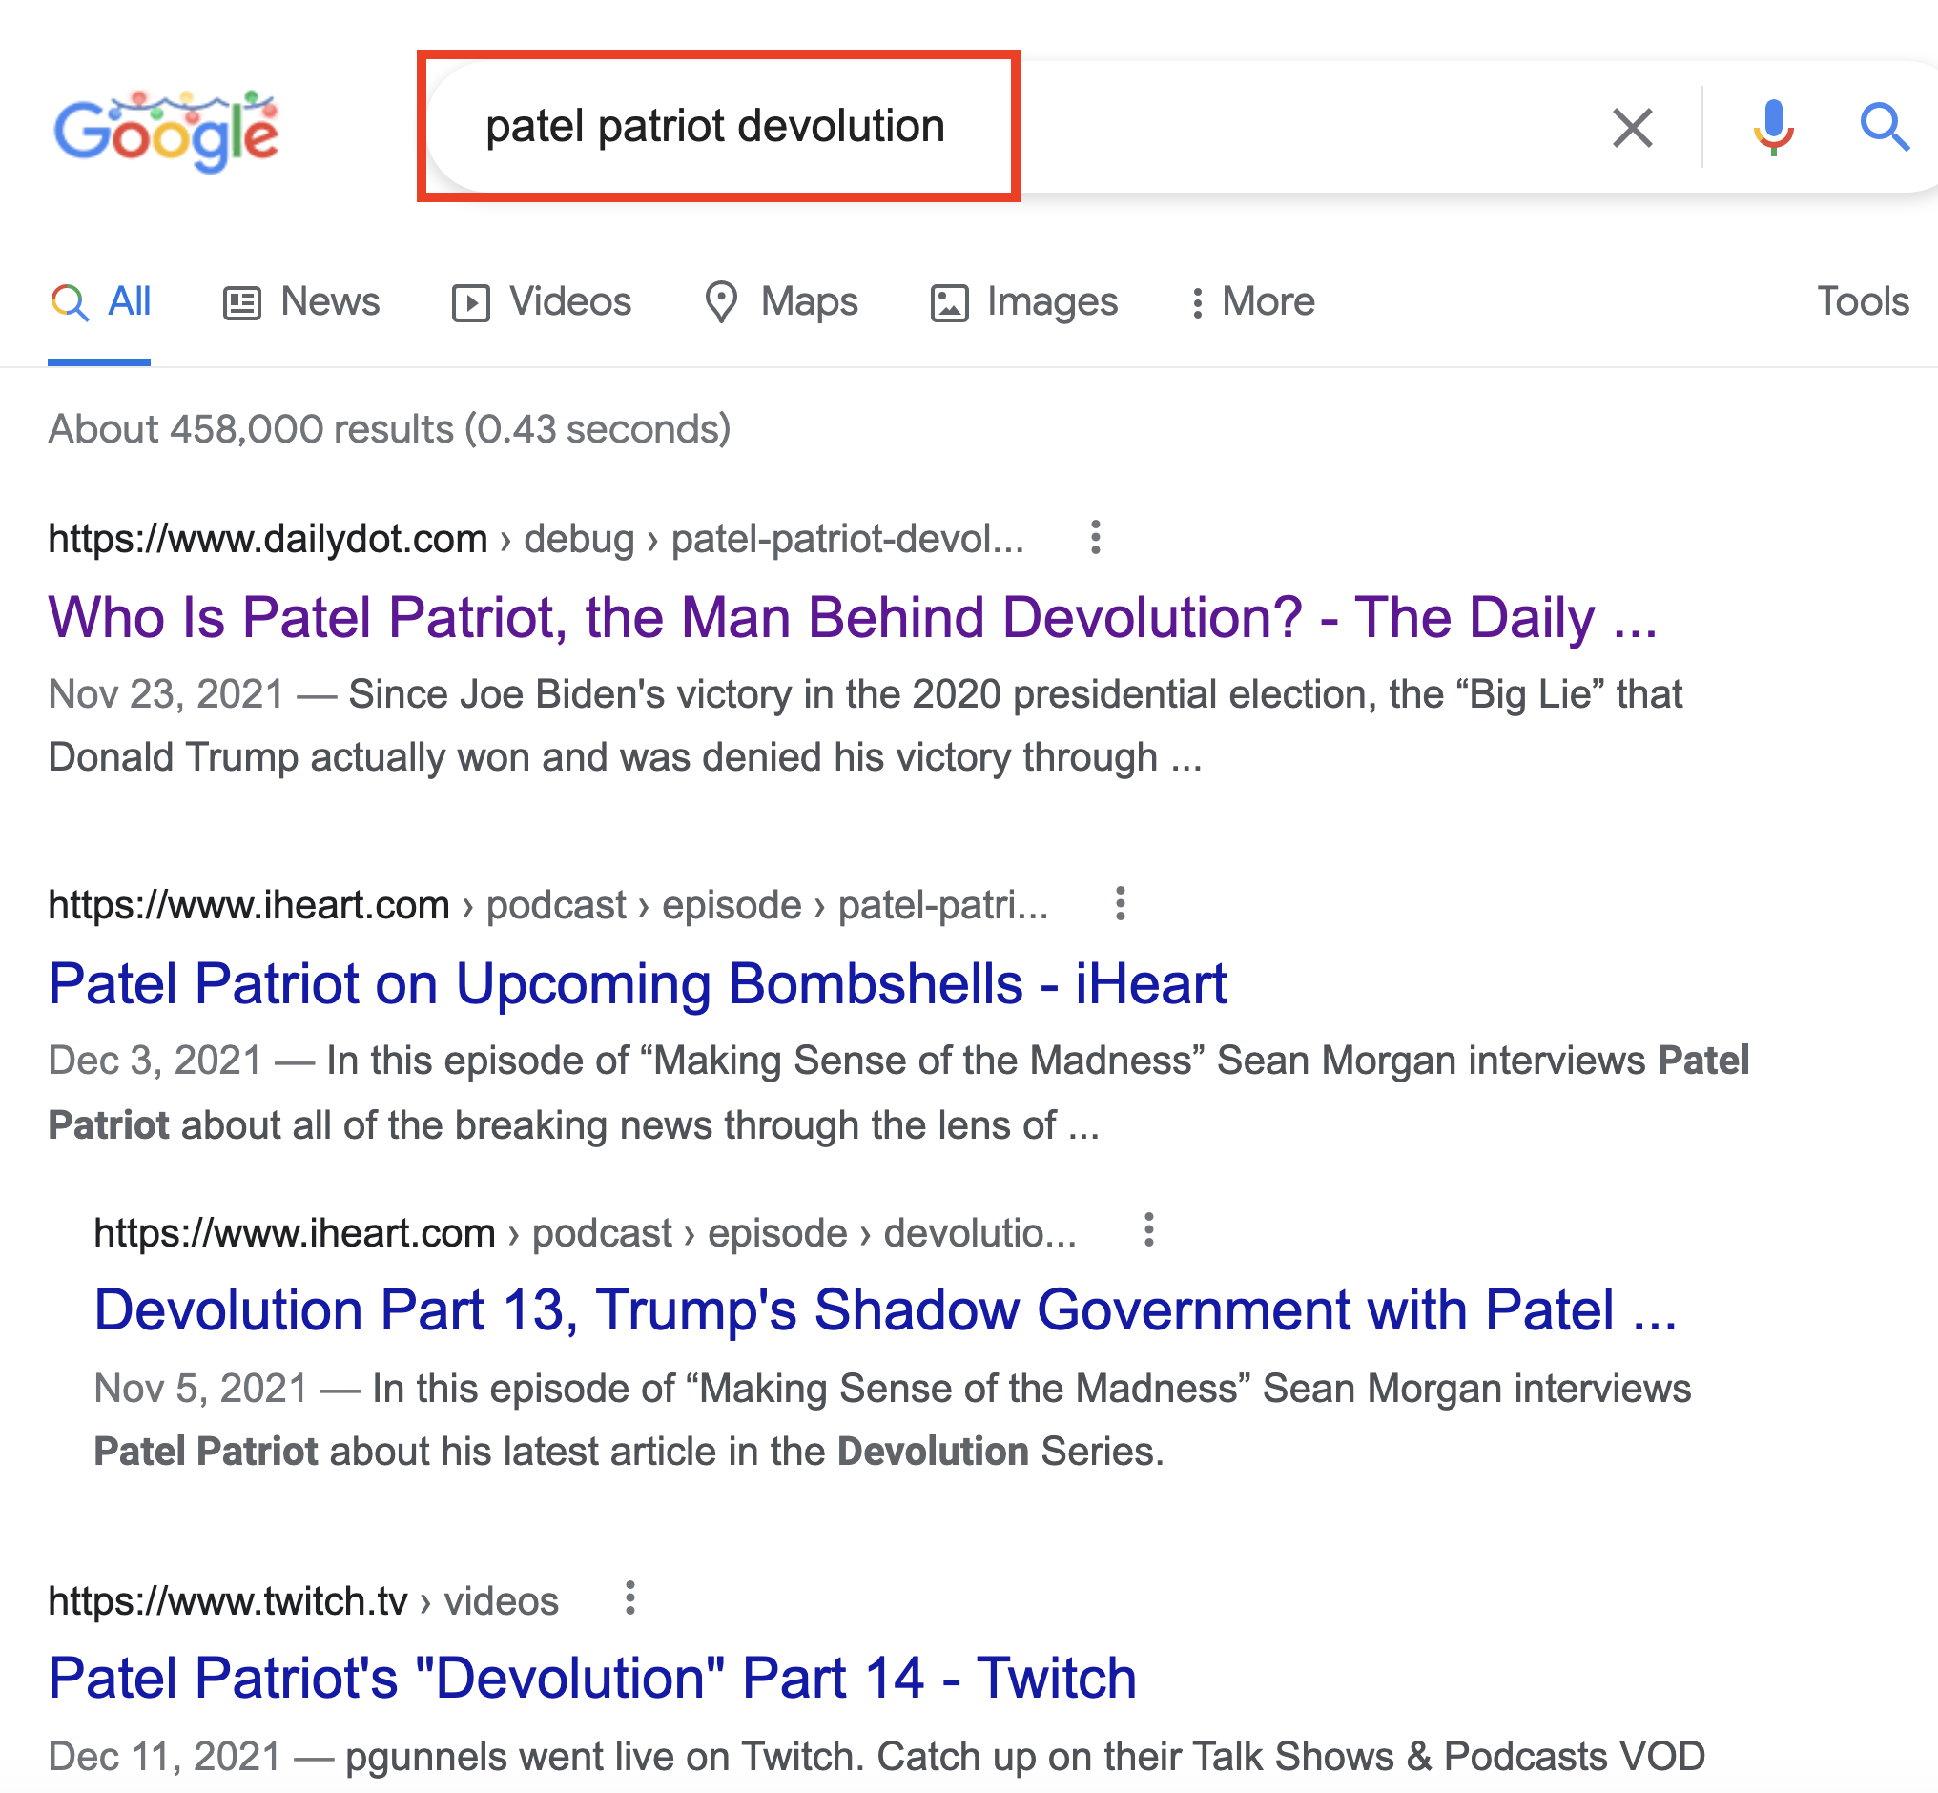
Task: Open 'Devolution Part 13' iHeart podcast link
Action: coord(884,1309)
